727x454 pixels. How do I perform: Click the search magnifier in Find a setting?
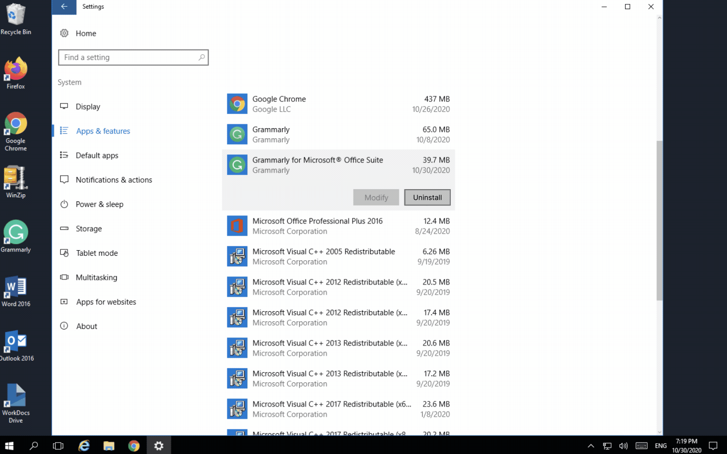tap(201, 58)
